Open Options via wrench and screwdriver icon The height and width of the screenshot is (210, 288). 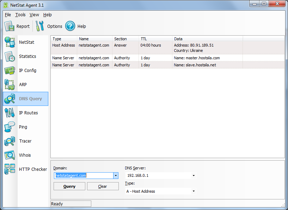(40, 26)
